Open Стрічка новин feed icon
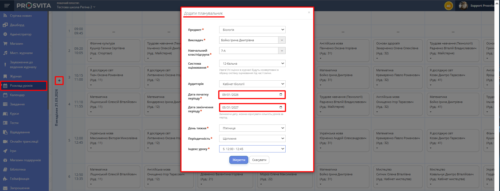500x191 pixels. (5, 16)
